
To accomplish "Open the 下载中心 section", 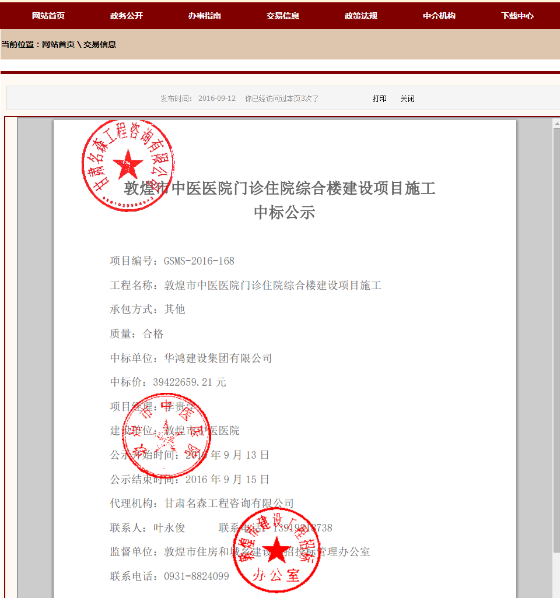I will [x=517, y=16].
